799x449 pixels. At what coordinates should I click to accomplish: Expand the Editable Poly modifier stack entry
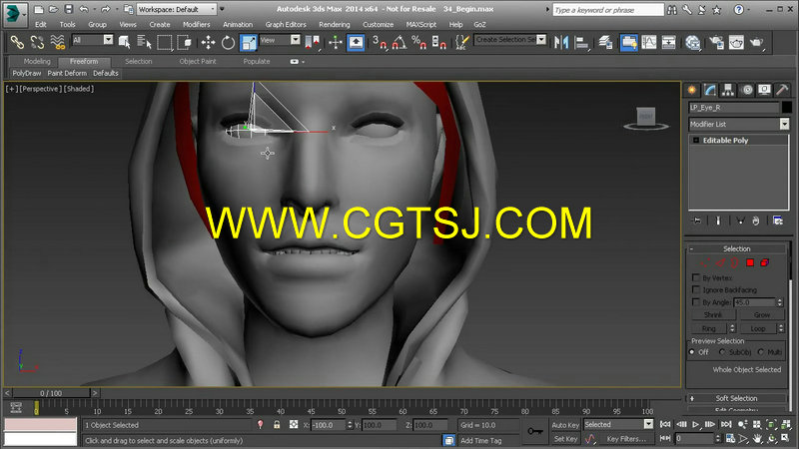pyautogui.click(x=696, y=140)
